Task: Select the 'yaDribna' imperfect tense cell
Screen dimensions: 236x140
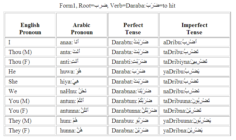Action: (194, 130)
